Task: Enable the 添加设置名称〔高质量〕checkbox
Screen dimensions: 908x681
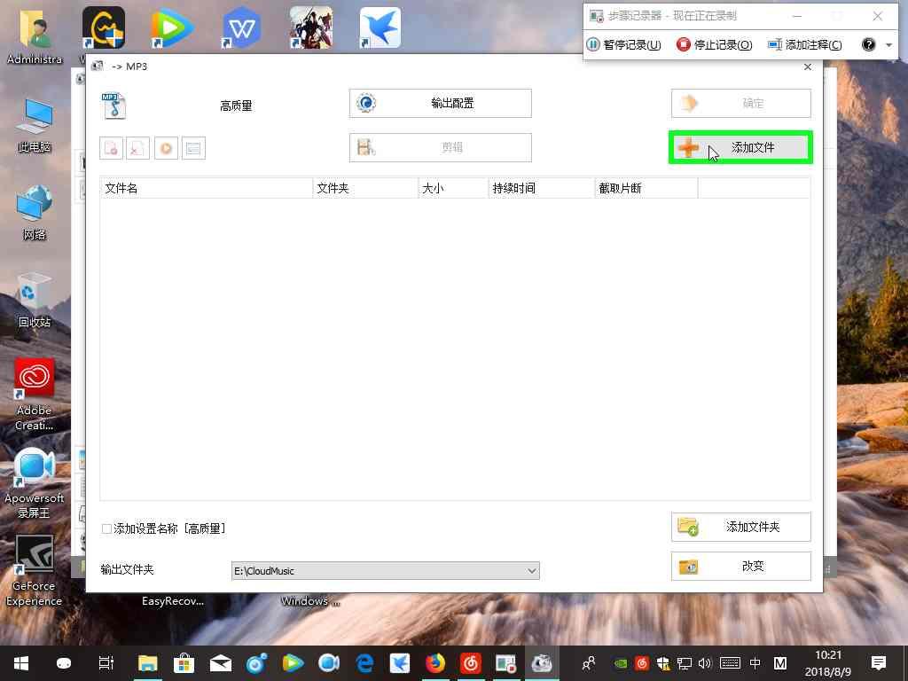Action: (x=105, y=528)
